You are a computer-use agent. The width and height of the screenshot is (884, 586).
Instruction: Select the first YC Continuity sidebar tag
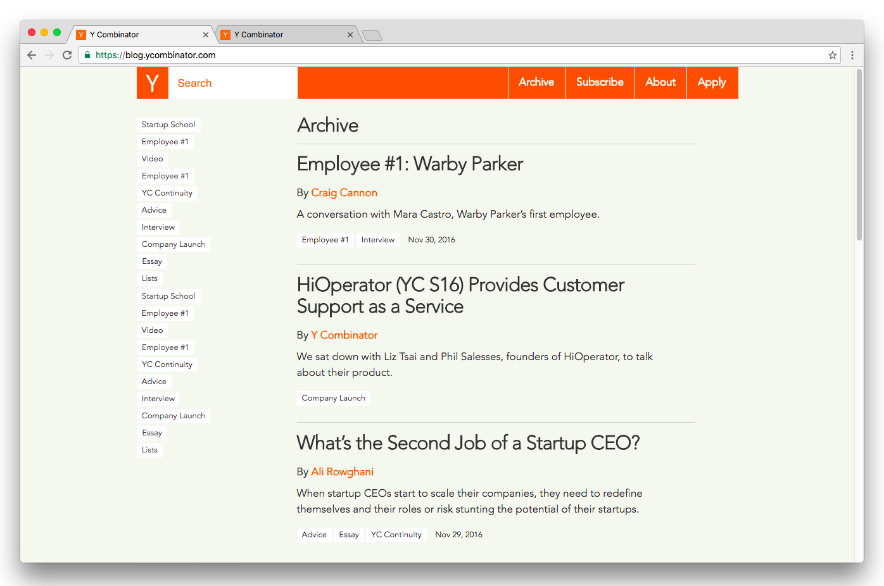click(167, 193)
